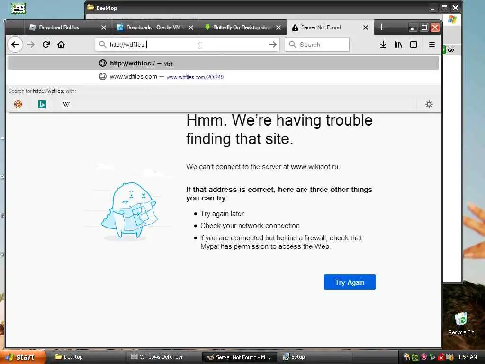Open the Recycle Bin desktop icon
Image resolution: width=485 pixels, height=364 pixels.
[x=461, y=323]
